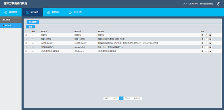Click the 新增 button
Viewport: 224px width, 110px height.
(30, 27)
